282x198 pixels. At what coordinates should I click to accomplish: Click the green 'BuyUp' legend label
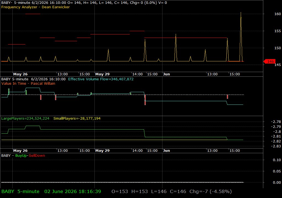tap(21, 156)
